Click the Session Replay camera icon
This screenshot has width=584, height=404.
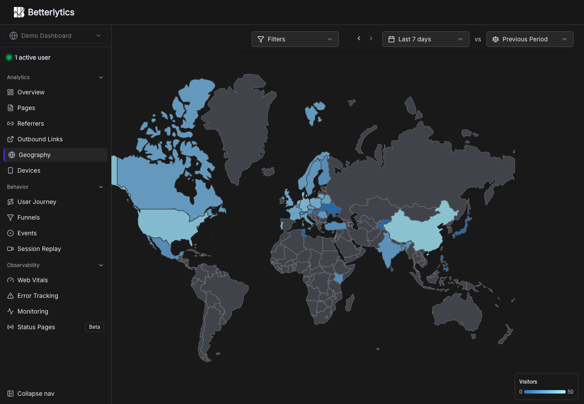tap(10, 249)
